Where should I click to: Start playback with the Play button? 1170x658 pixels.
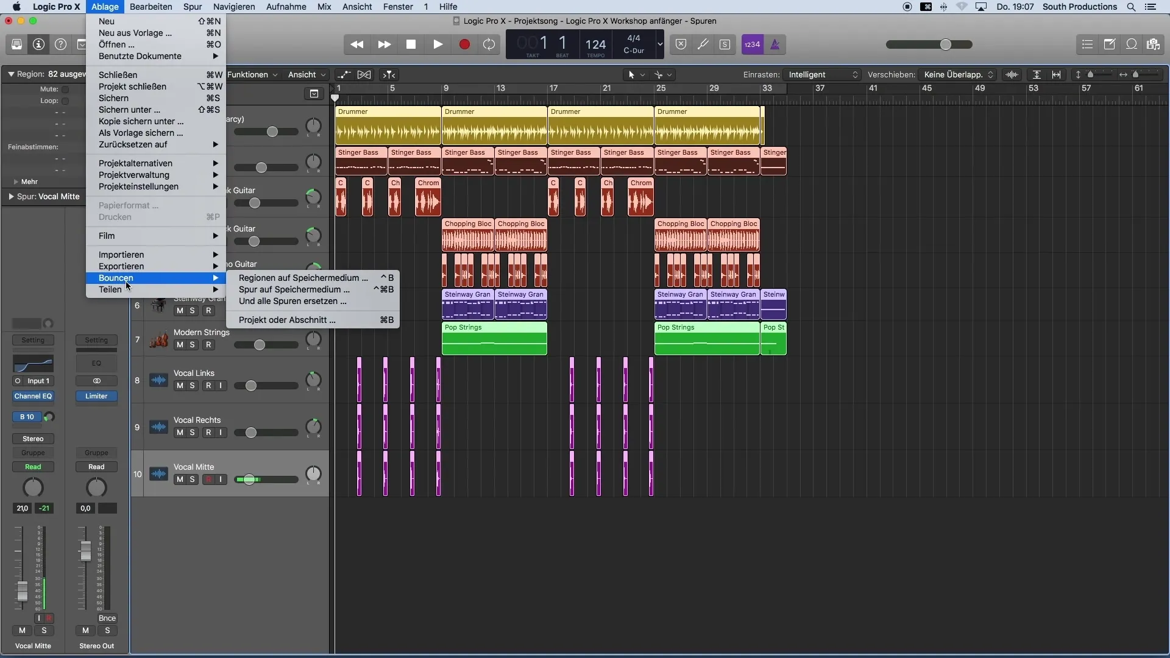[x=438, y=44]
